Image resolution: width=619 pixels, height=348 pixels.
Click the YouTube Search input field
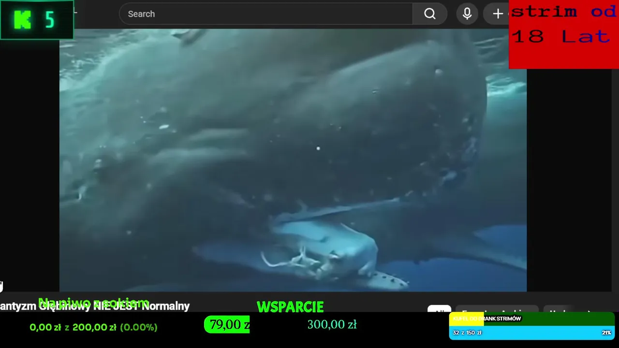[265, 14]
